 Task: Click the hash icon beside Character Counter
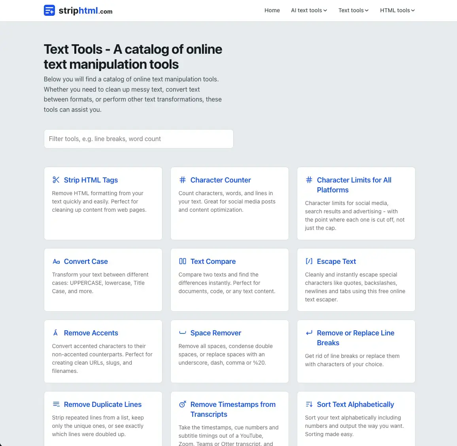[x=183, y=180]
